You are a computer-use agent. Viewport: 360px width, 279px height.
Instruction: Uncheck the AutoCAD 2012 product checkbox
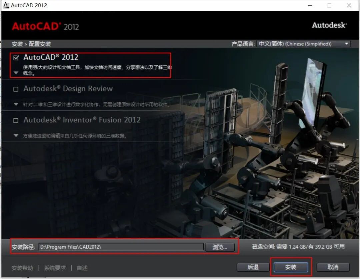click(16, 58)
